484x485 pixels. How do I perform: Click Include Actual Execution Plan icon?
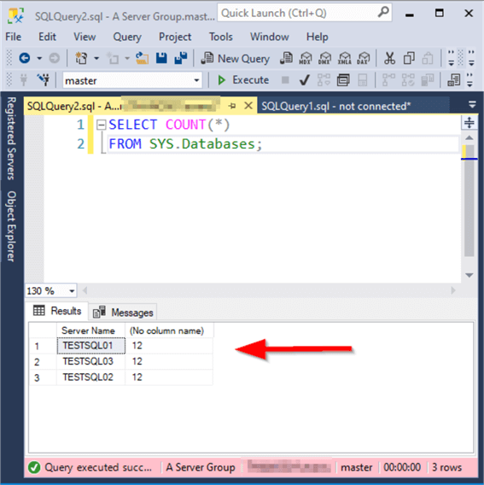[x=388, y=80]
